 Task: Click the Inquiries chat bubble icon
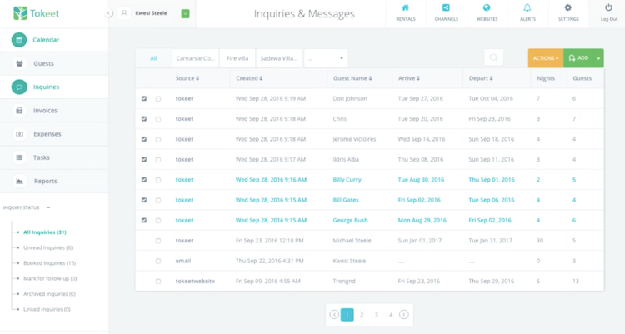(x=19, y=87)
